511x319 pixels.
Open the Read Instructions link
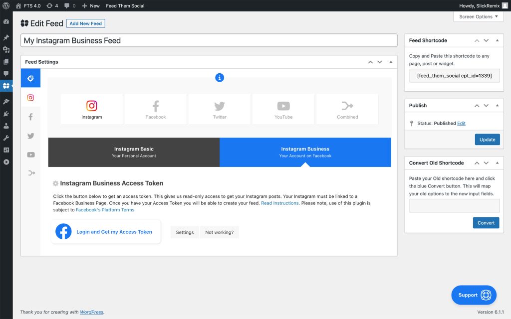click(279, 203)
